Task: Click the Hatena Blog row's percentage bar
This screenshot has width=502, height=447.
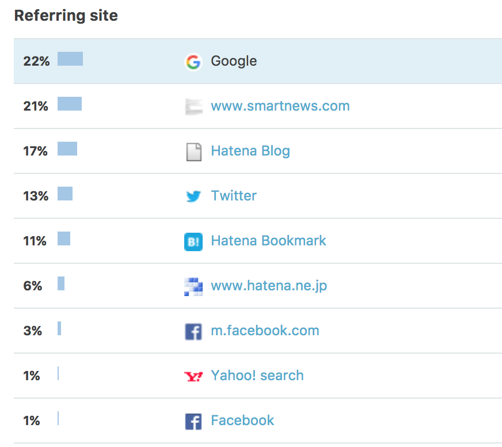Action: (67, 149)
